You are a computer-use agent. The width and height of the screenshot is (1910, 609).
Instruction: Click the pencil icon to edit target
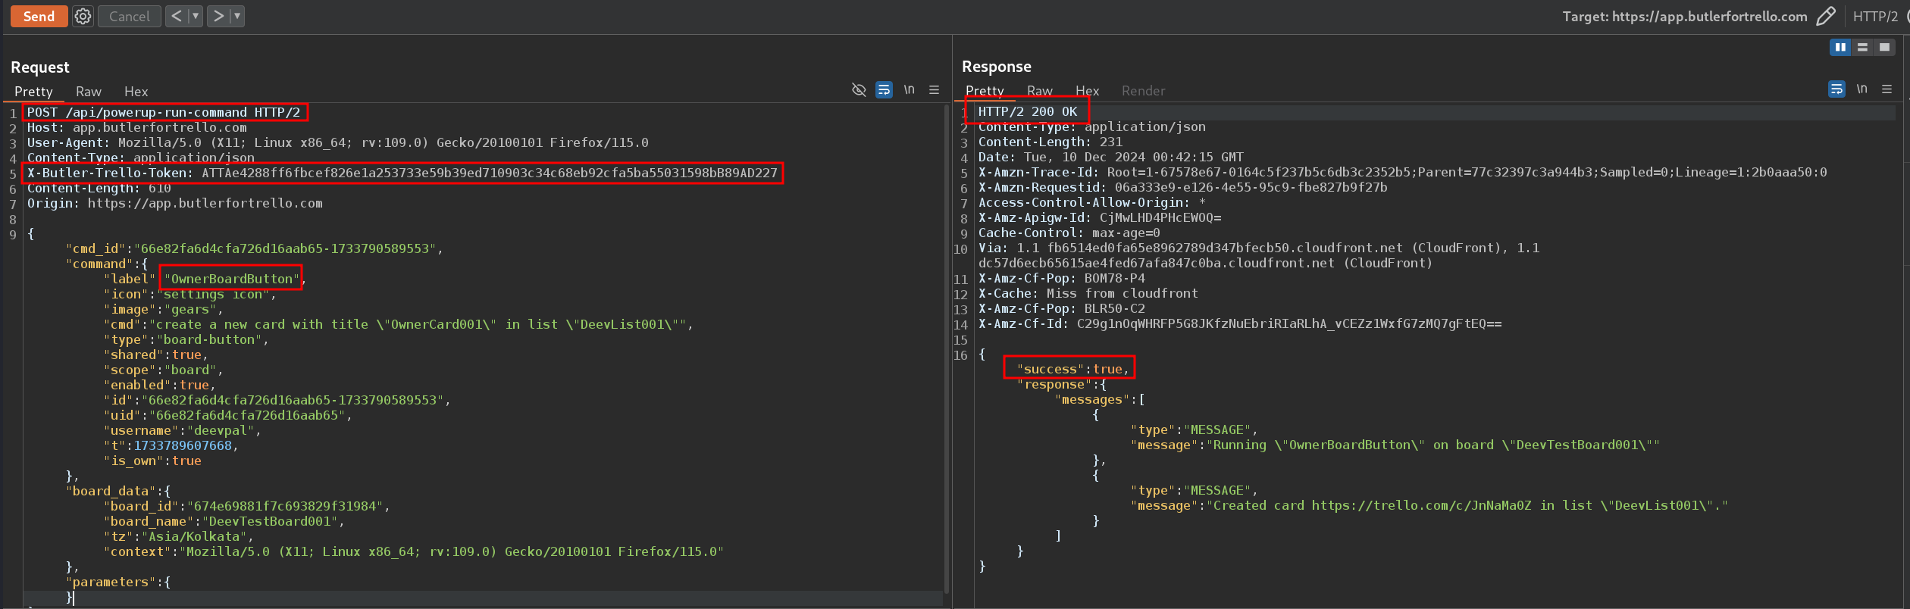1826,16
